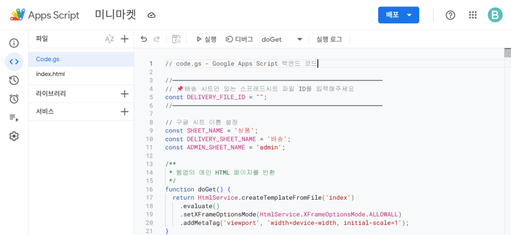Screen dimensions: 511x235
Task: Open the index.html file
Action: tap(50, 74)
